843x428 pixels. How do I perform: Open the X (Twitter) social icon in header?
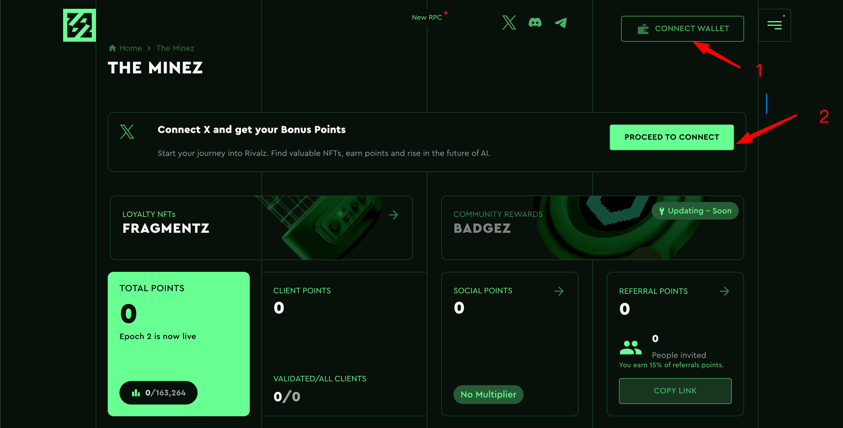click(509, 23)
